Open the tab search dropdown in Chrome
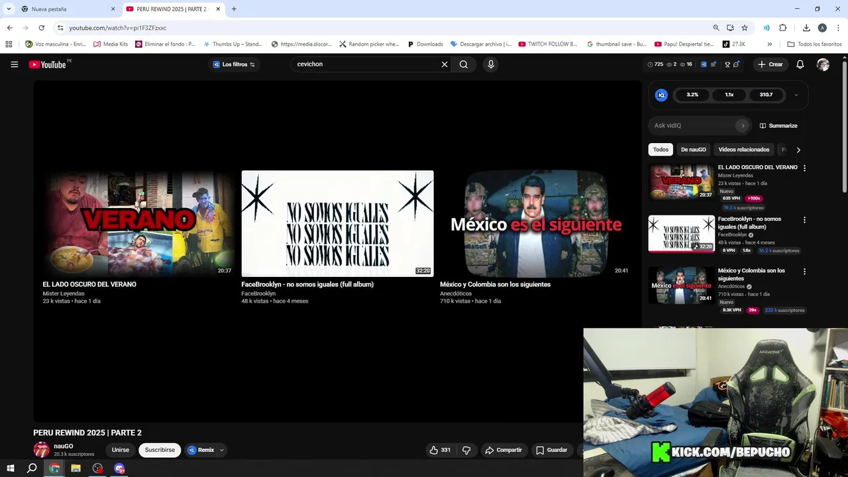 [x=9, y=9]
